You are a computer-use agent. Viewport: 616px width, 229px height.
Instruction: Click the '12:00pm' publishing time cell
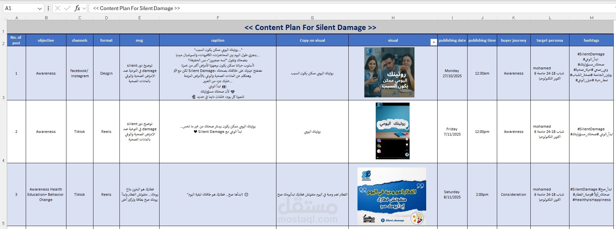[x=482, y=132]
